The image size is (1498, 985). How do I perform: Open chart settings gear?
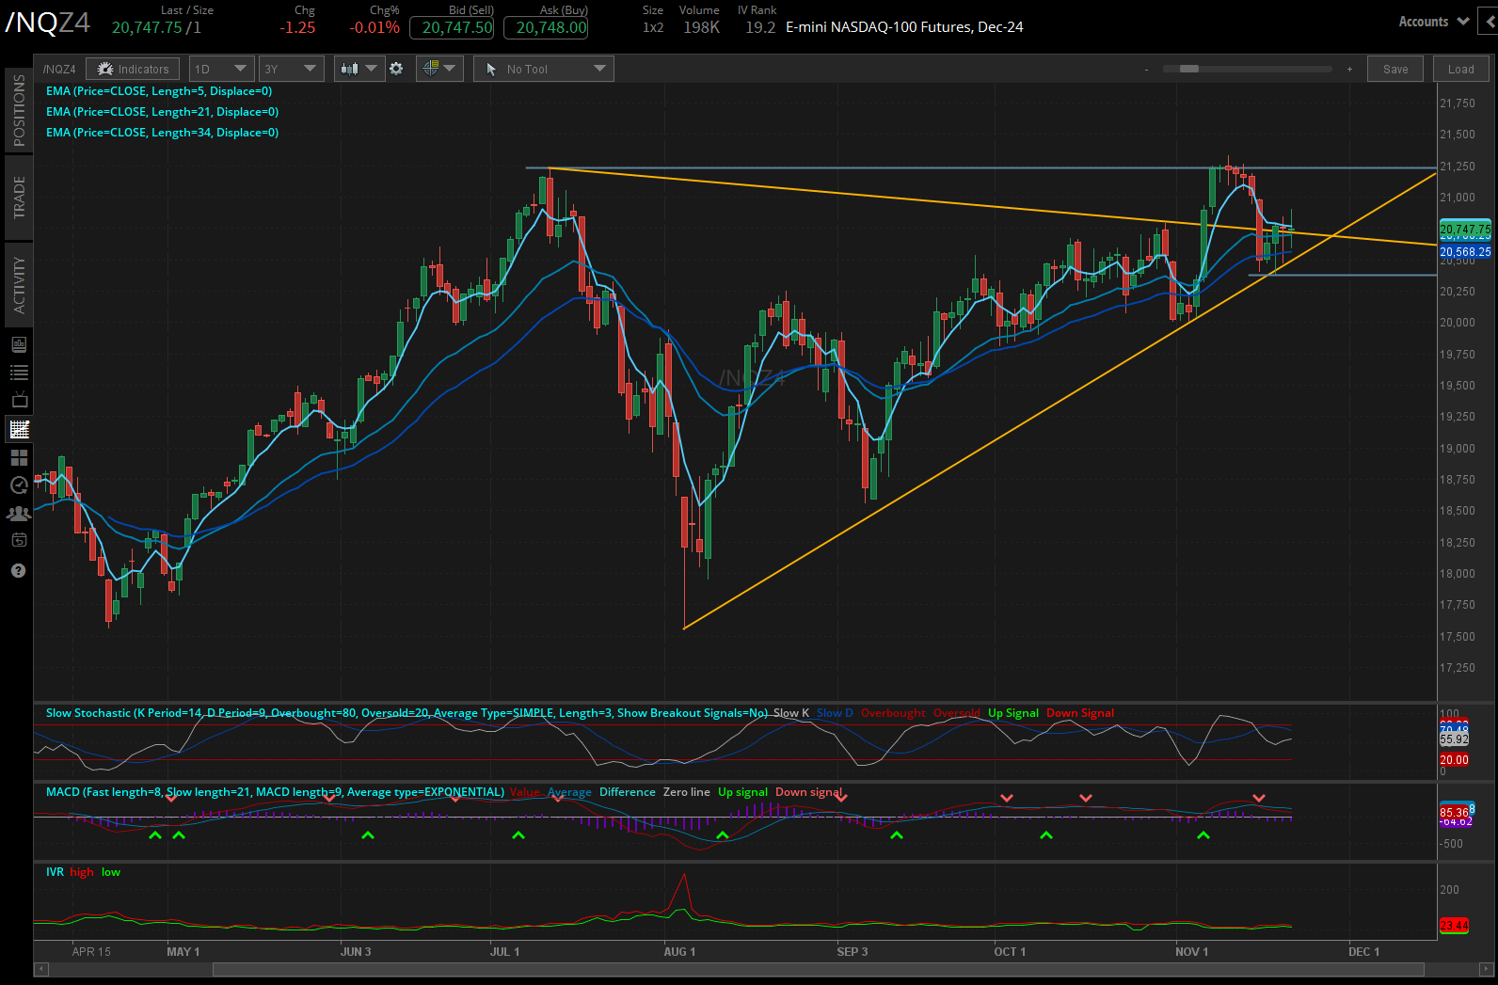(396, 69)
